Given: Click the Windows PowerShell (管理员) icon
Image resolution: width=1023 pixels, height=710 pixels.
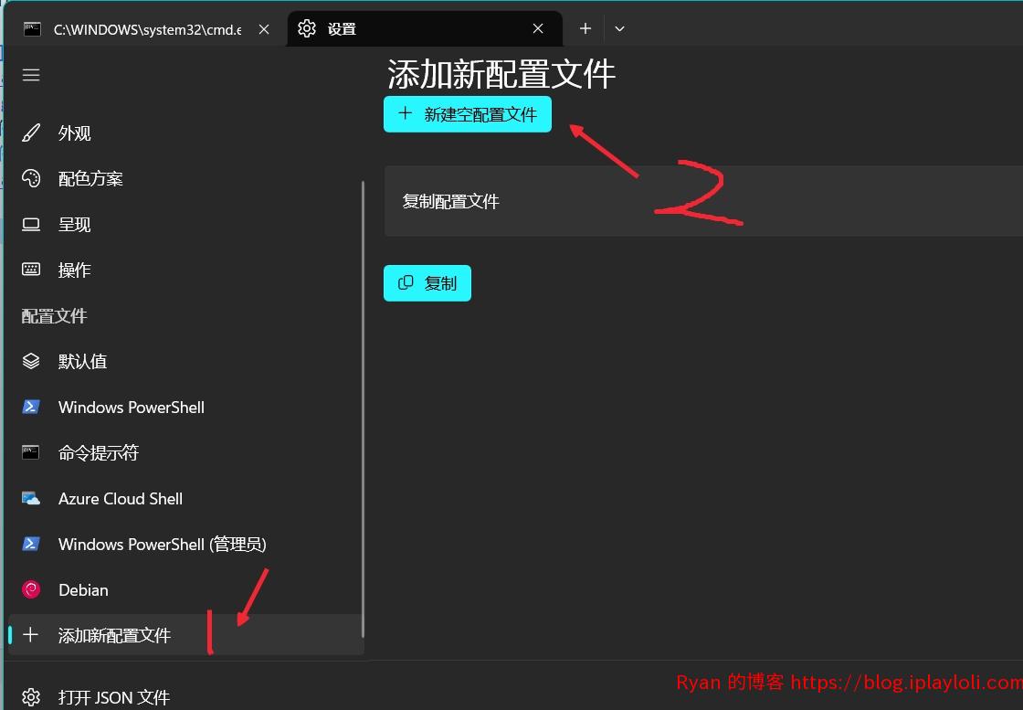Looking at the screenshot, I should (x=31, y=544).
